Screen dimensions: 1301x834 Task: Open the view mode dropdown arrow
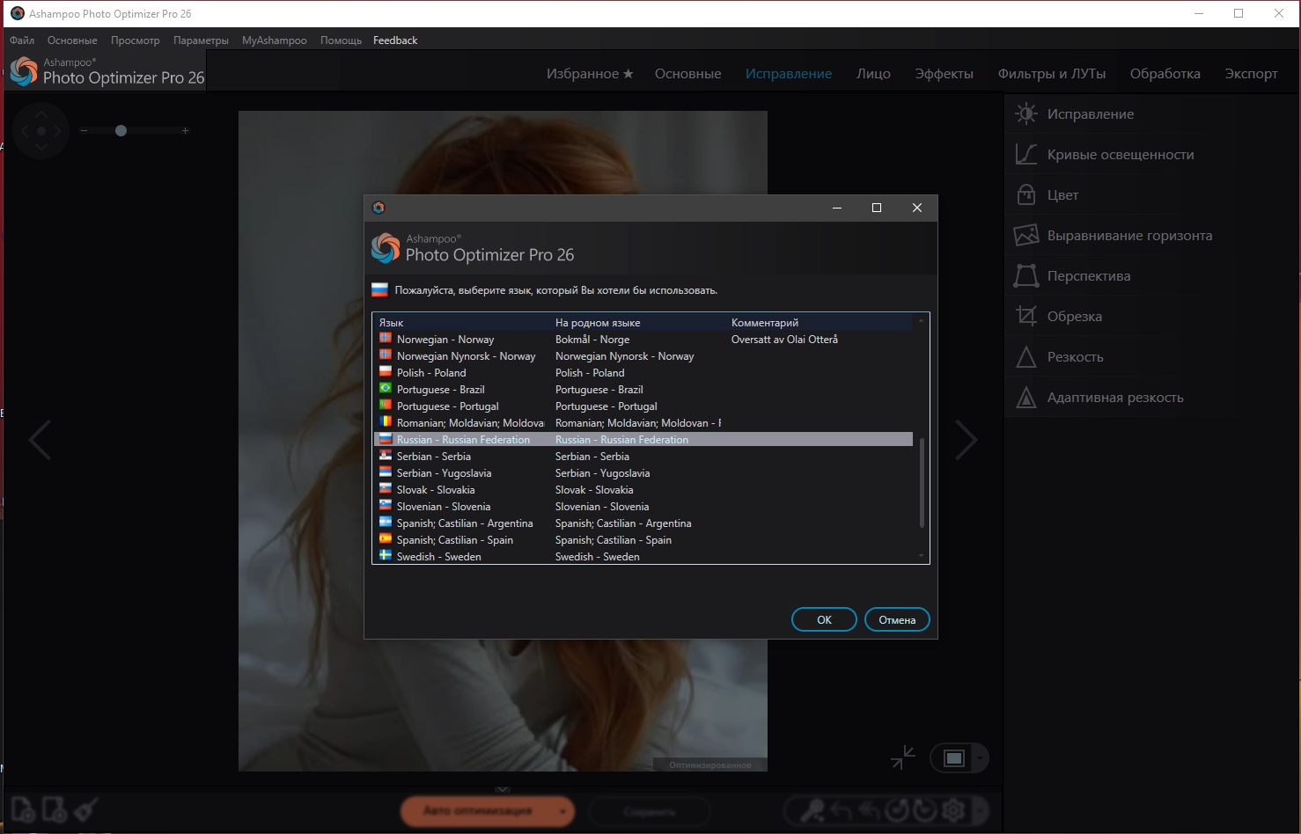[x=980, y=758]
